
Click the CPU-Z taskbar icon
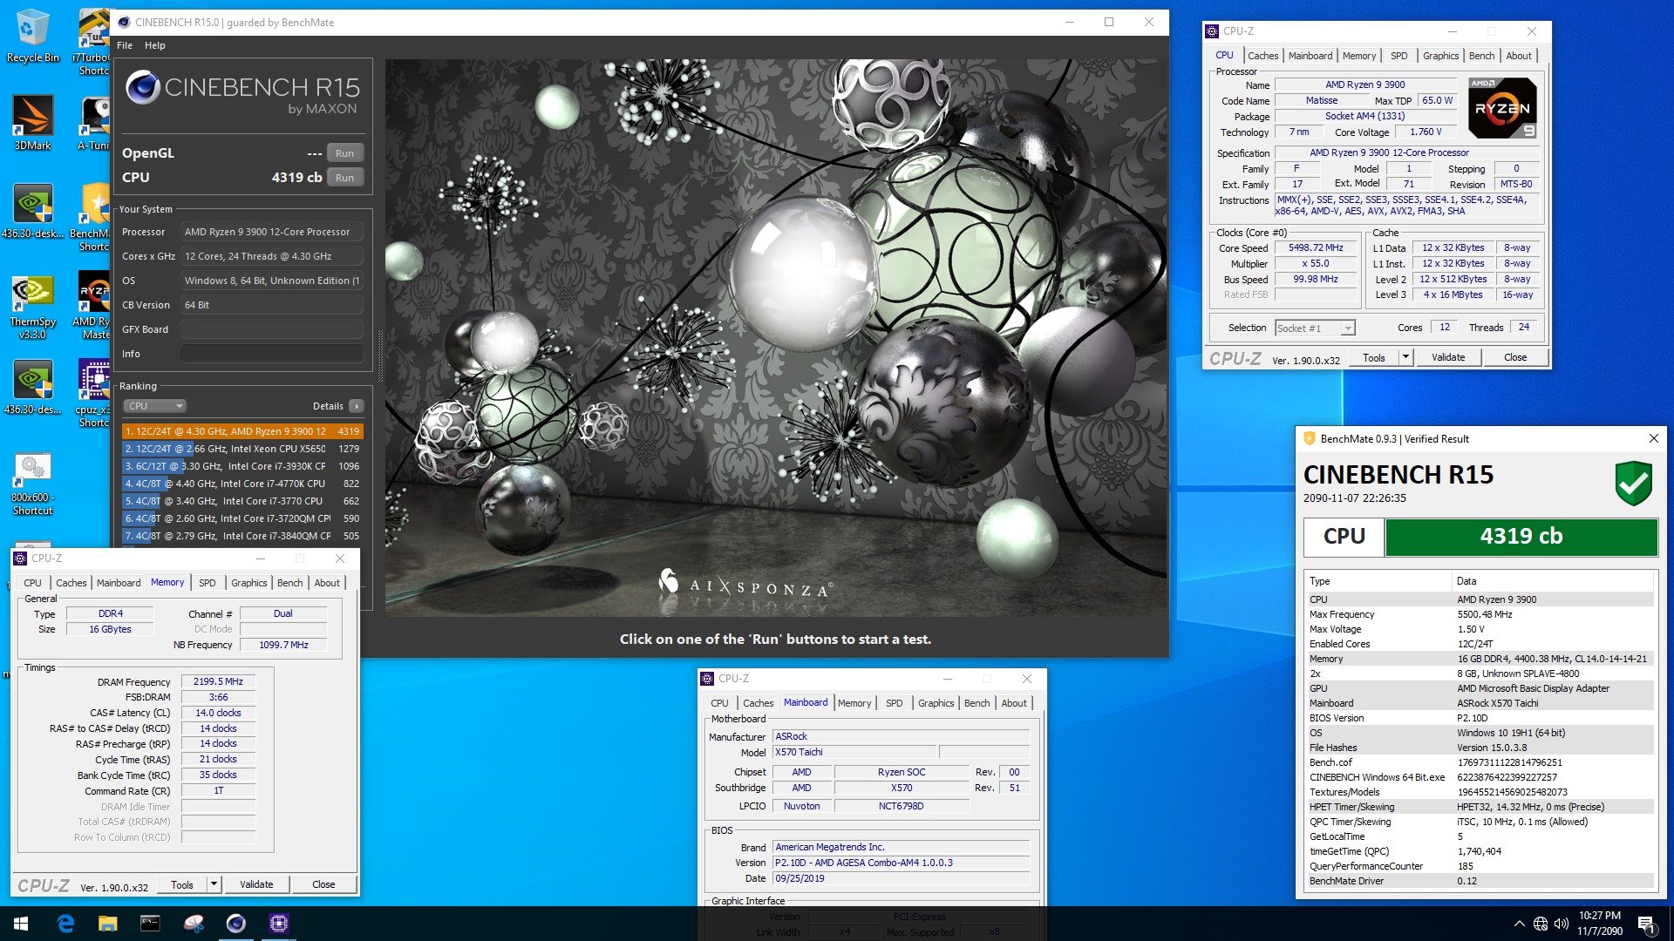coord(279,924)
